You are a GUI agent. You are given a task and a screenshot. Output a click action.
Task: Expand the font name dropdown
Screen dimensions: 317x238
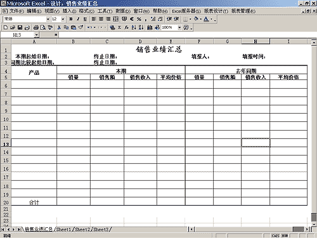[48, 19]
